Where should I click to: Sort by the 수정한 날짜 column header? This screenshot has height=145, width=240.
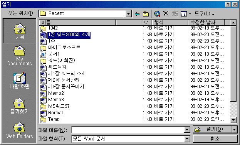coord(206,23)
